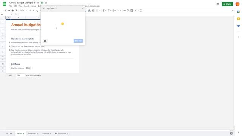This screenshot has height=136, width=242.
Task: Open the text wrapping dropdown
Action: 114,11
